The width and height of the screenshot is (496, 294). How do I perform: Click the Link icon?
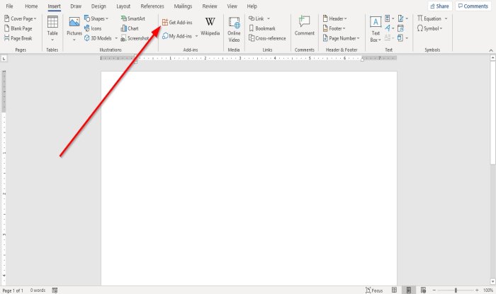tap(252, 18)
